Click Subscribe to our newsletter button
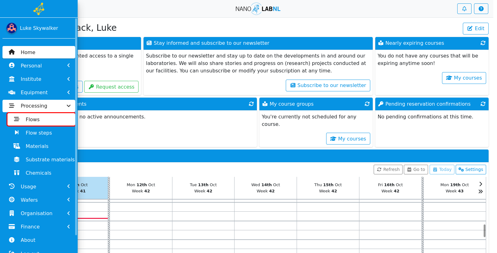The height and width of the screenshot is (253, 497). [x=328, y=85]
